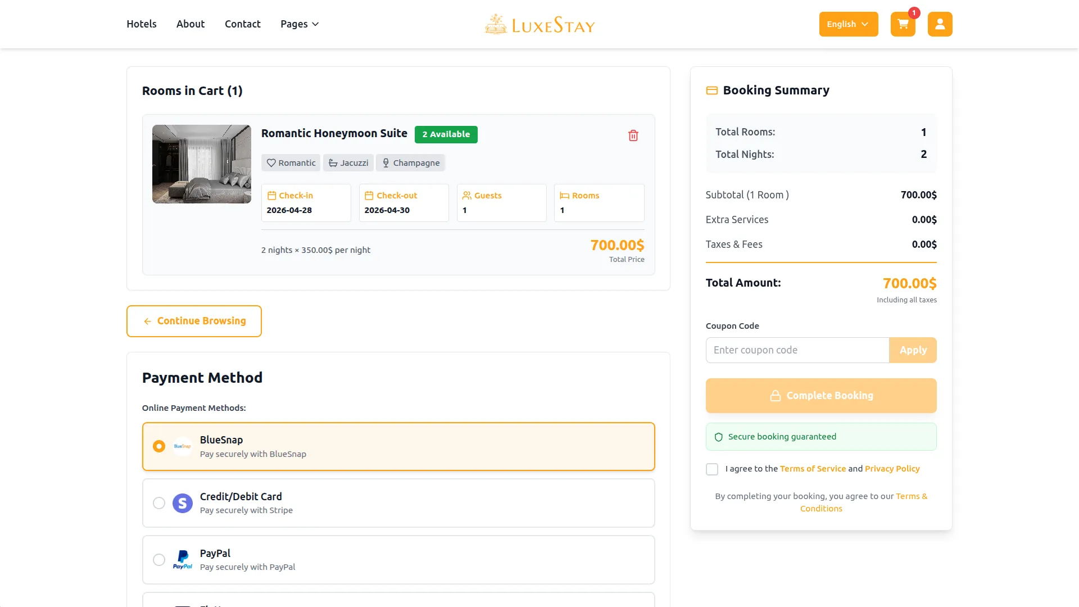The image size is (1079, 607).
Task: Click the Check-out calendar icon
Action: pyautogui.click(x=369, y=196)
